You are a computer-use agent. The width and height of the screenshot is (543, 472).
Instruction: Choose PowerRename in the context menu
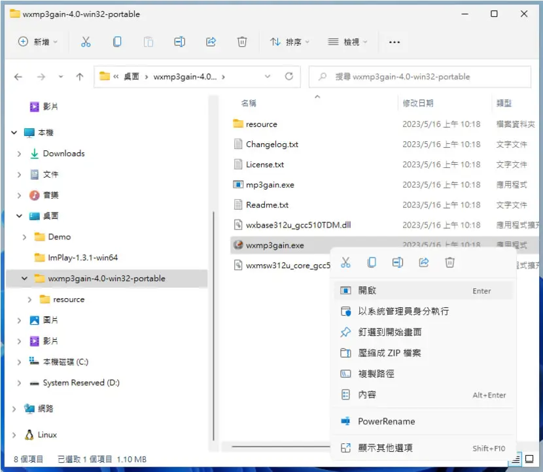tap(423, 421)
